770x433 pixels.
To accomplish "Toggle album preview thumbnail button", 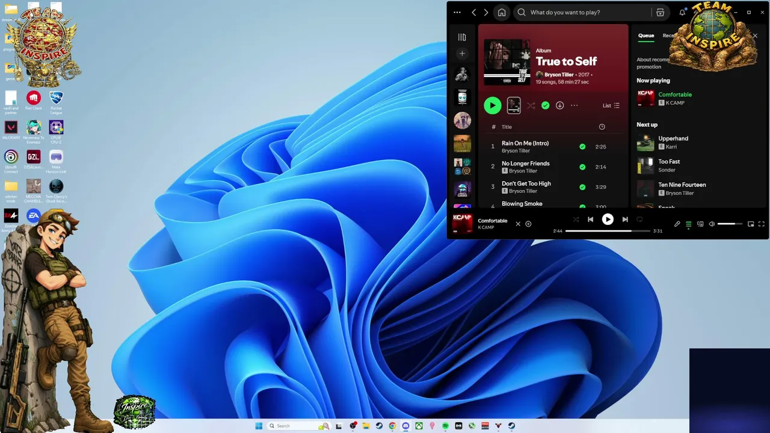I will point(514,105).
